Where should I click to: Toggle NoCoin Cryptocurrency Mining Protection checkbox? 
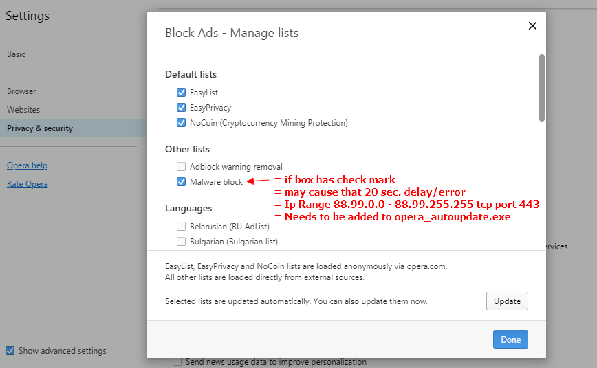tap(182, 123)
